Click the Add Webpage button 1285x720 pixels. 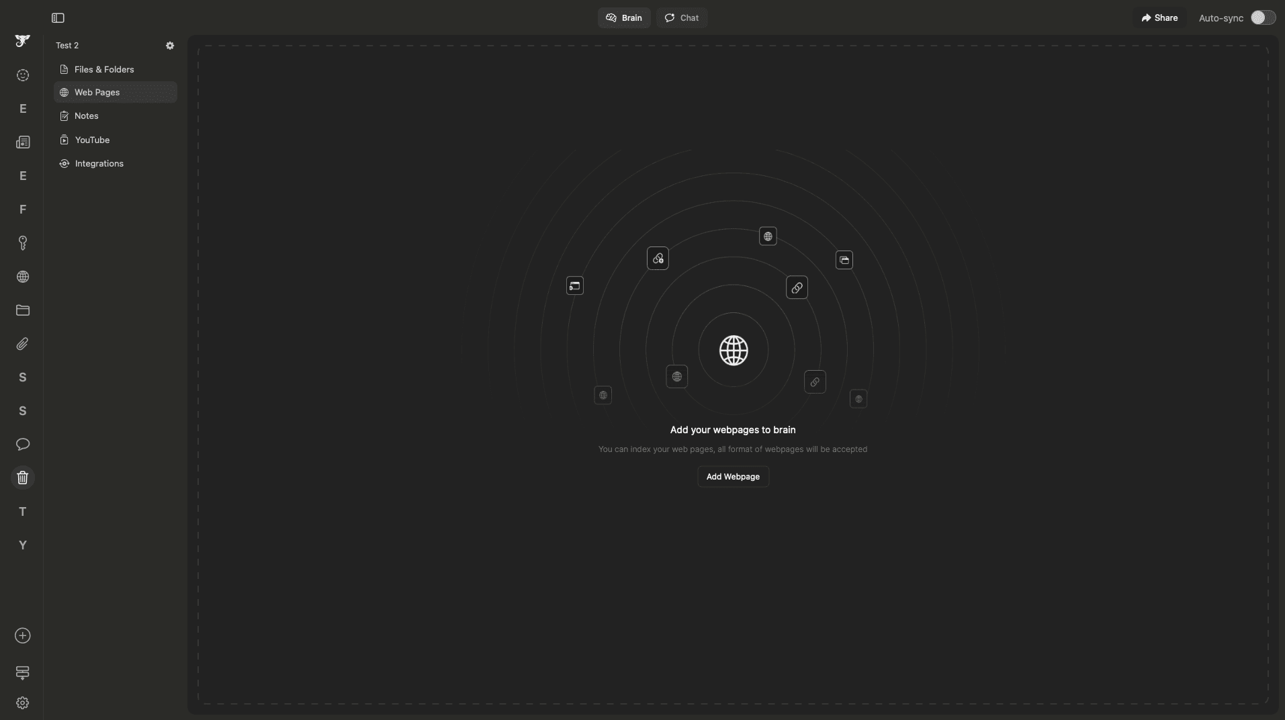click(x=733, y=477)
